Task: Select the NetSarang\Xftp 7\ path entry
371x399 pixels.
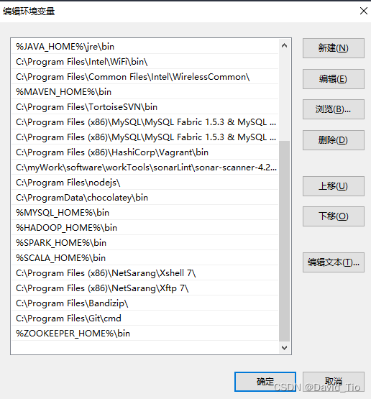Action: pyautogui.click(x=145, y=288)
